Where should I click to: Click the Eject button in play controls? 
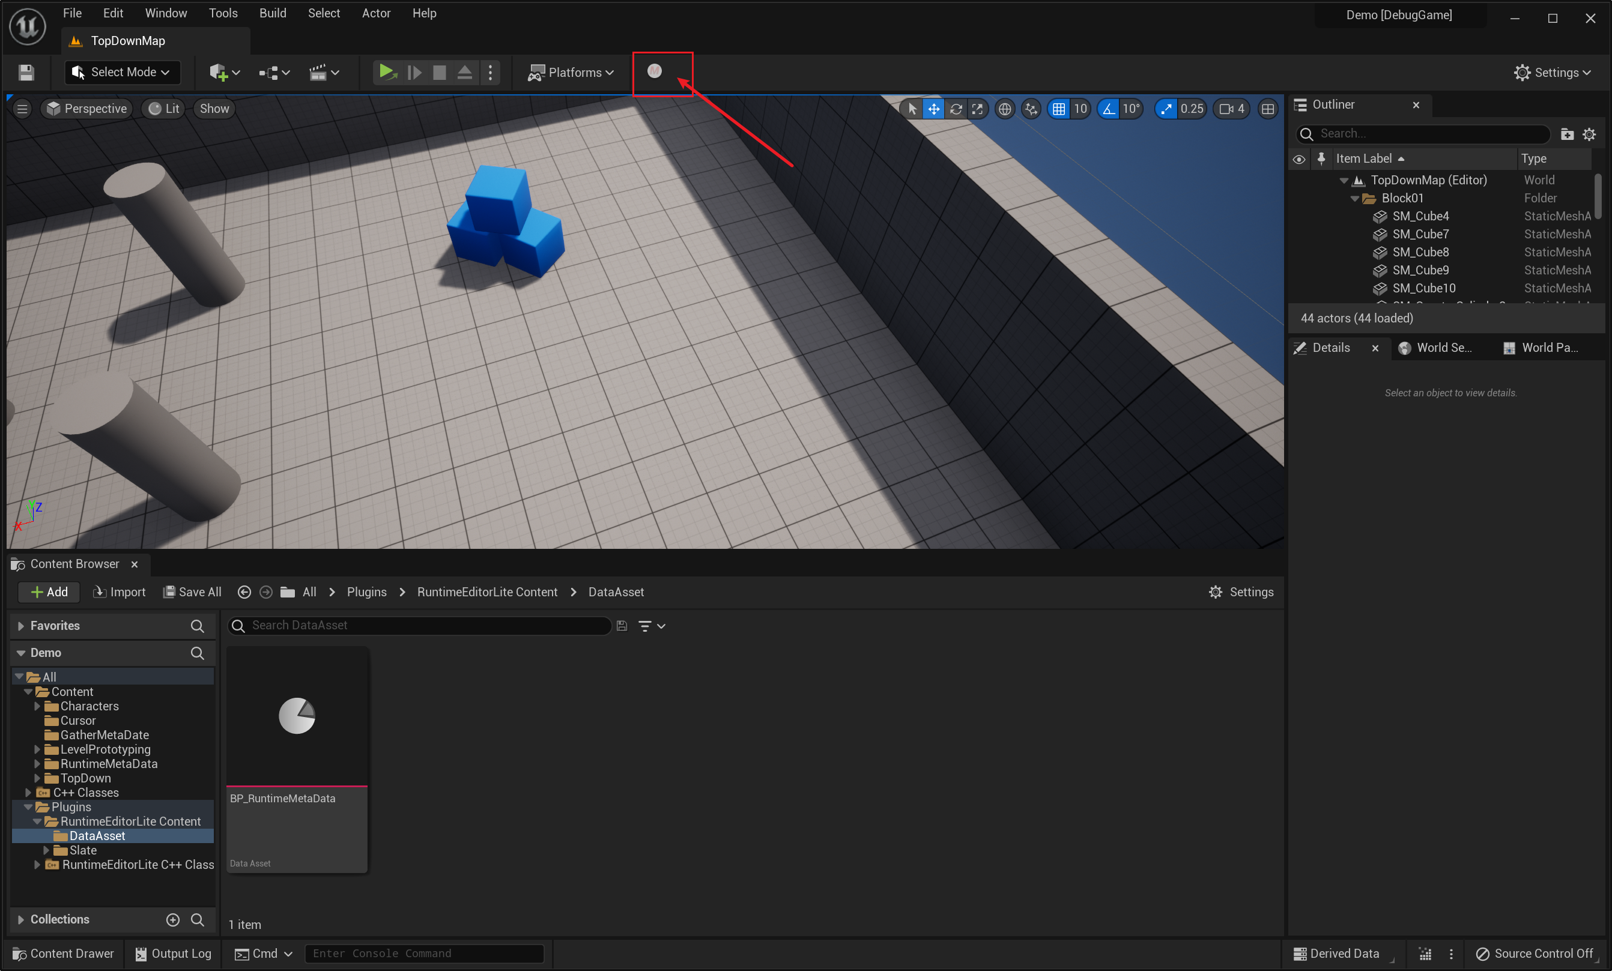[464, 72]
